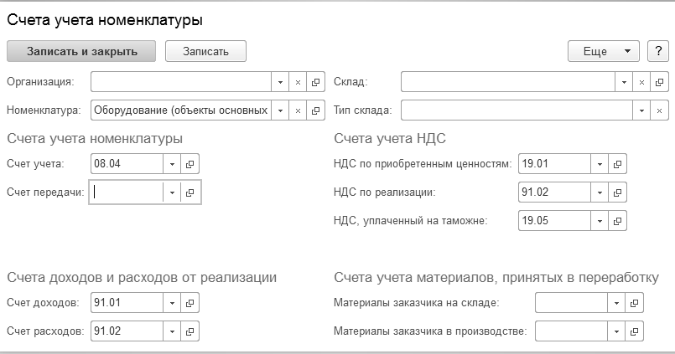675x354 pixels.
Task: Open the Организация field's linked record icon
Action: pyautogui.click(x=316, y=82)
